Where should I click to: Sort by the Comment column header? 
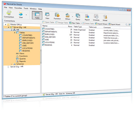click(x=107, y=27)
